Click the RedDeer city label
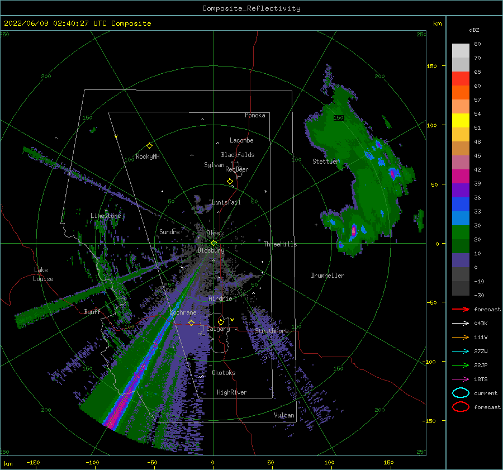This screenshot has height=470, width=503. 237,169
